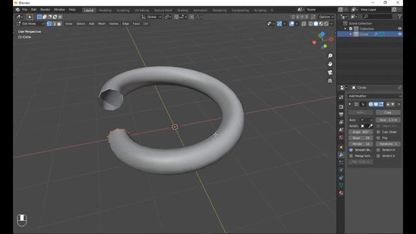Screen dimensions: 416x234
Task: Click the zoom magnifier icon in viewport
Action: [x=330, y=56]
